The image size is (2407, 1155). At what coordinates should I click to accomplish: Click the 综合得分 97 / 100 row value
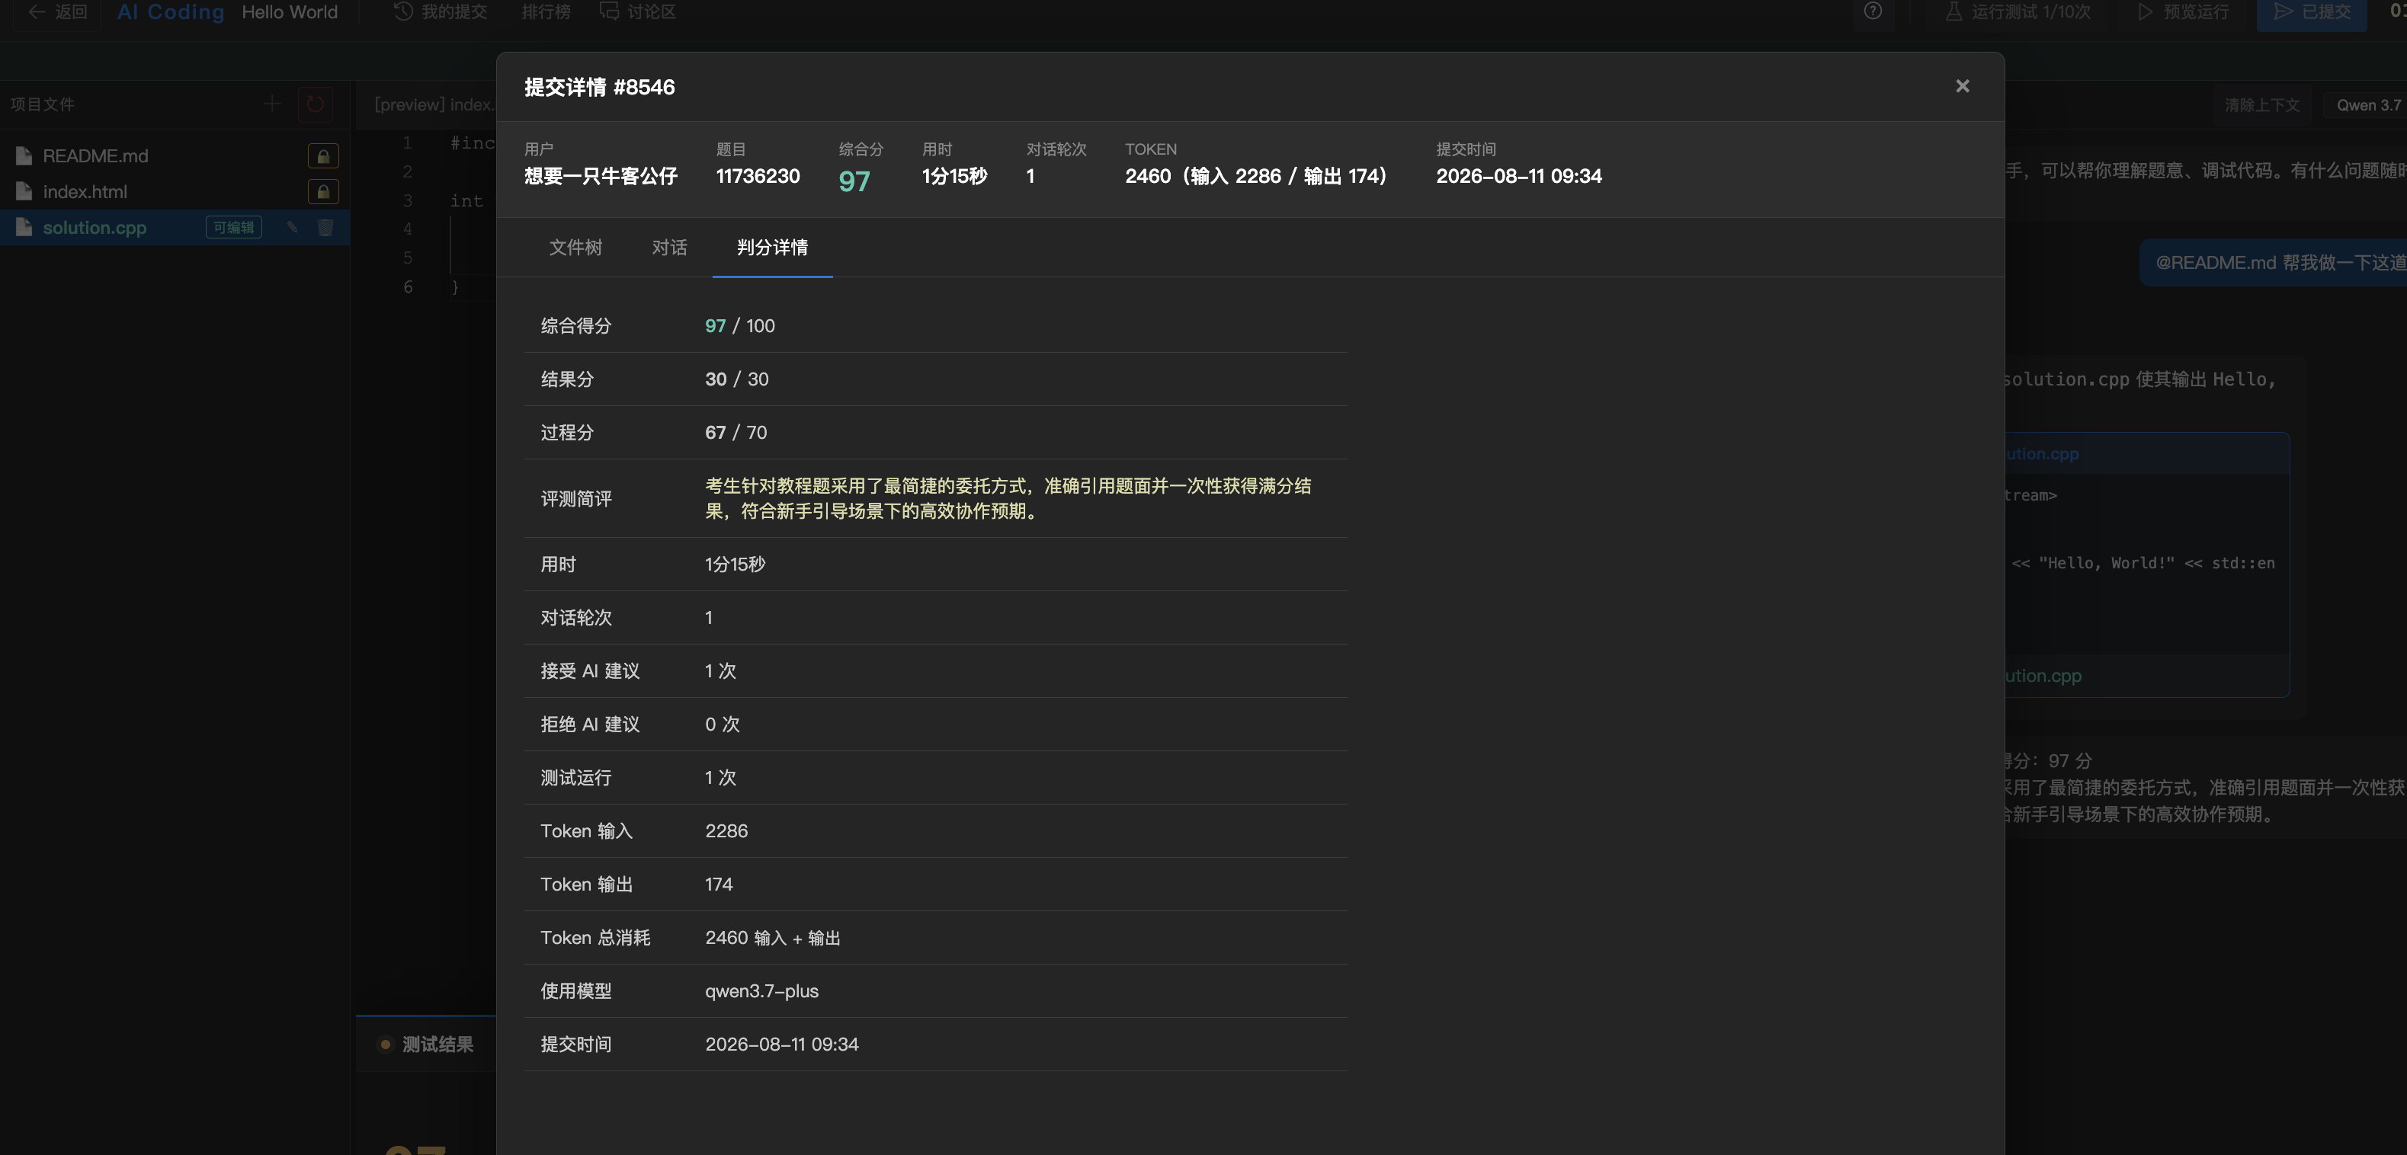pos(740,326)
